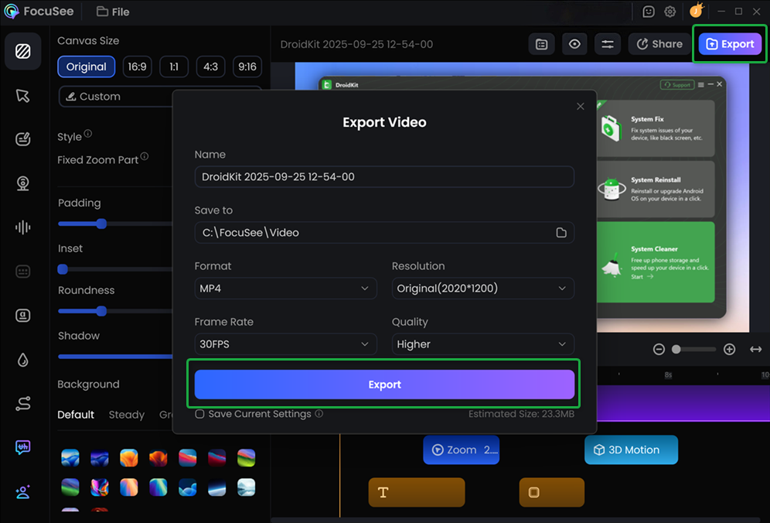Open the audio waveform sidebar icon

tap(22, 227)
